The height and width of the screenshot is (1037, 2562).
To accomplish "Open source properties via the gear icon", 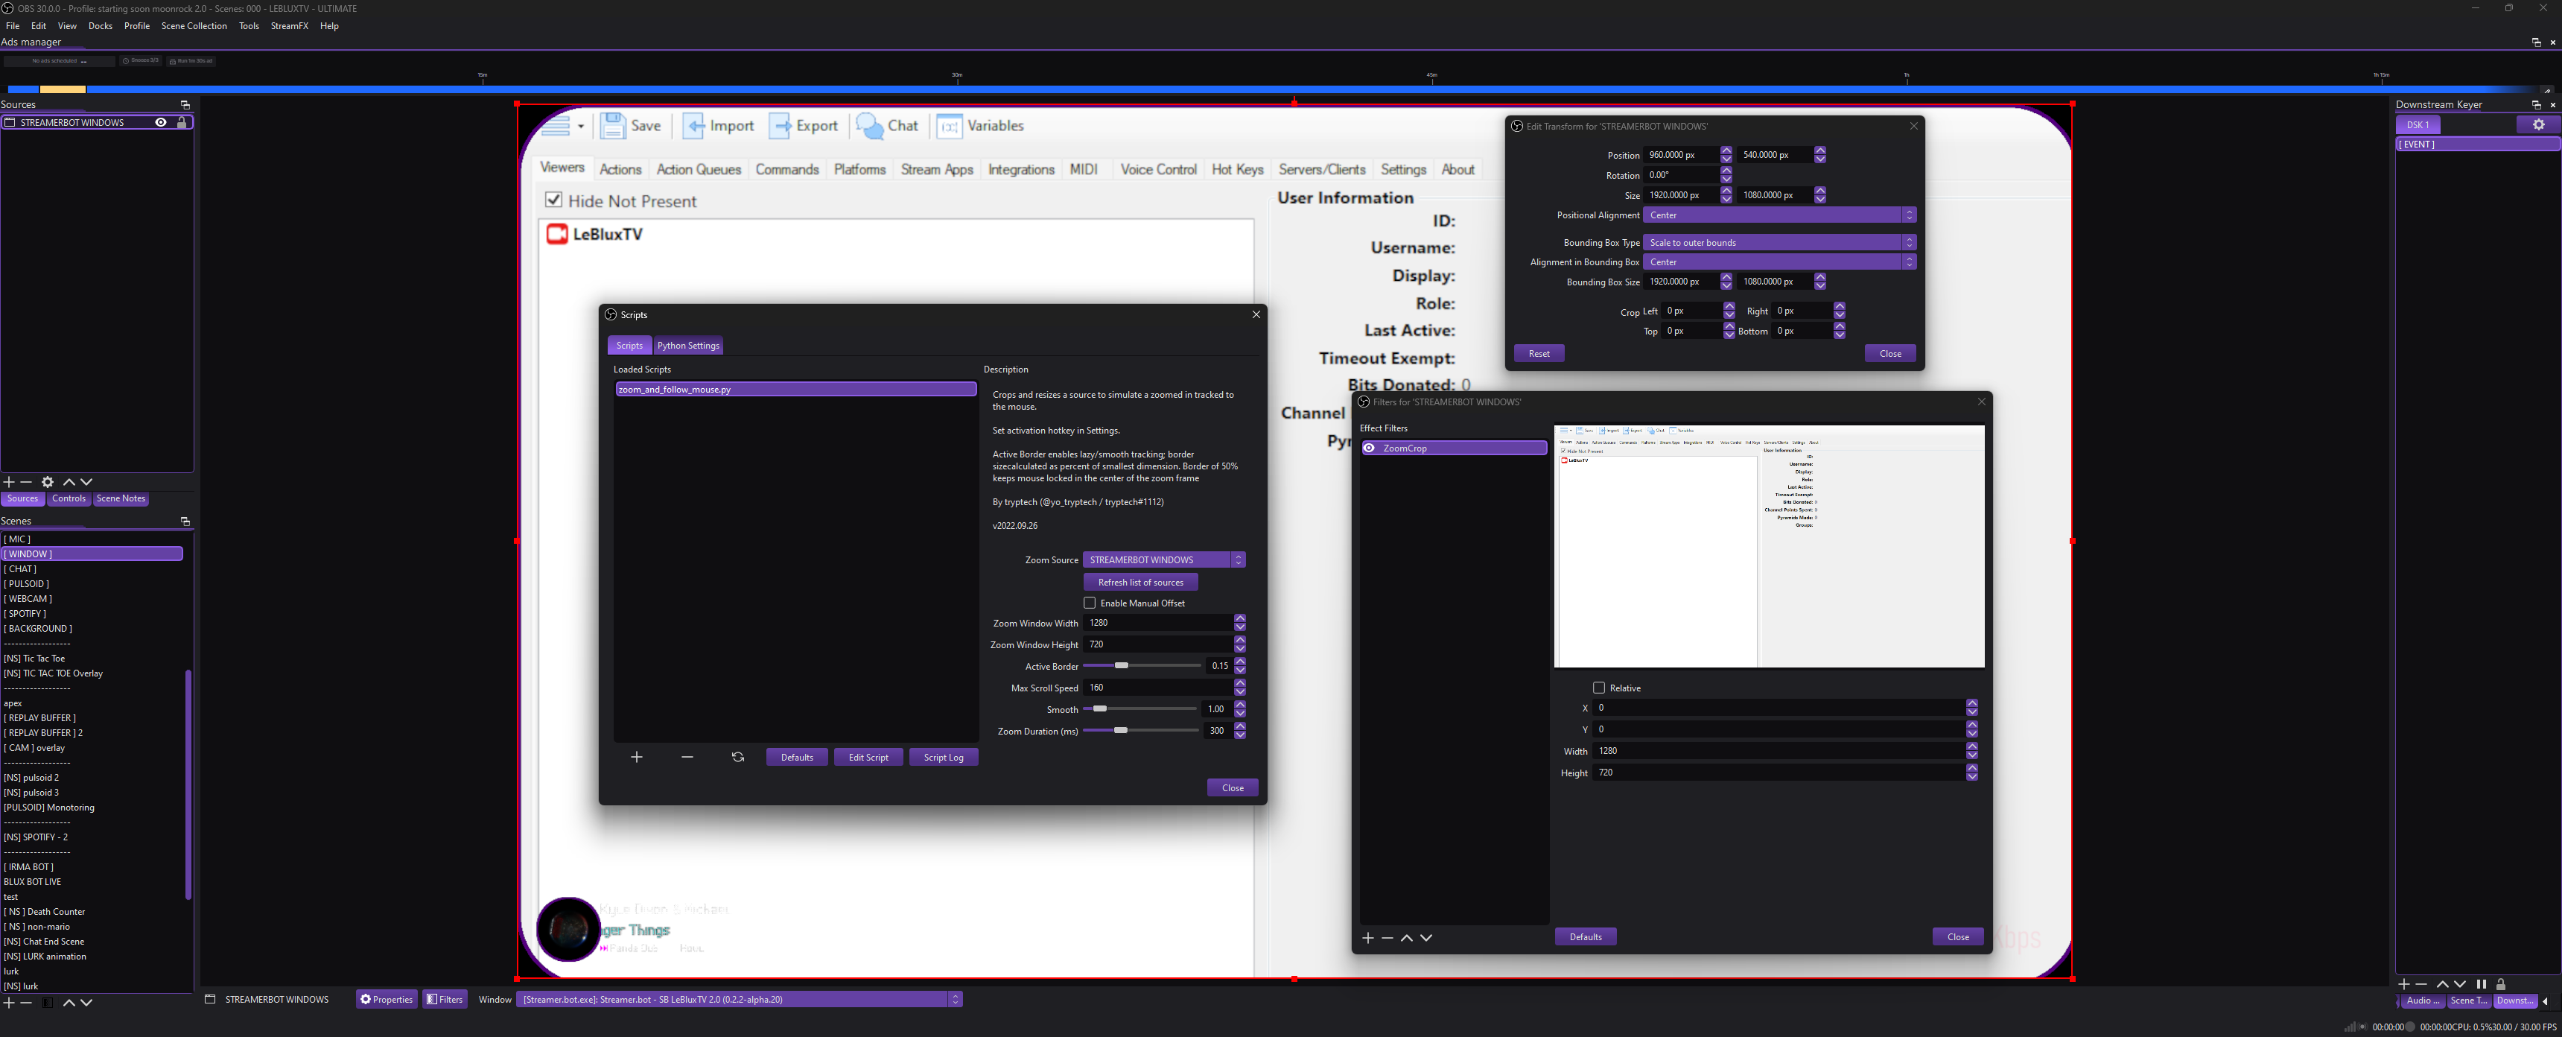I will 48,482.
